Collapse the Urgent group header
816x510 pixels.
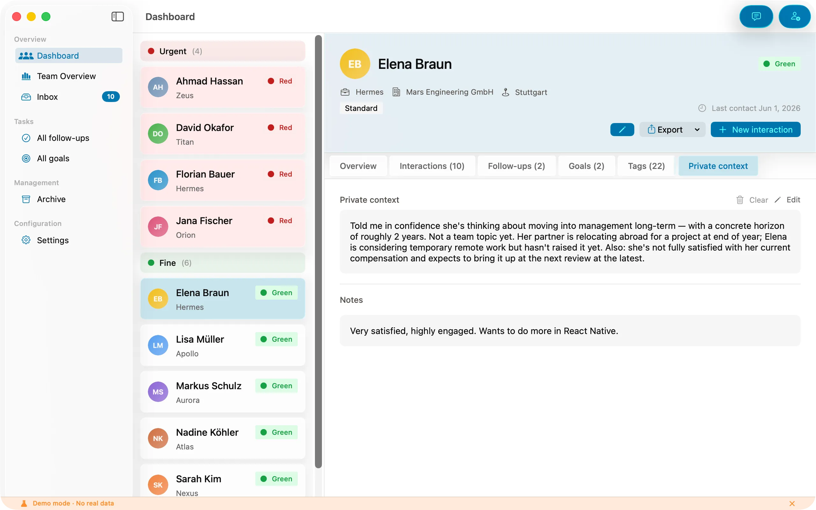[x=222, y=51]
